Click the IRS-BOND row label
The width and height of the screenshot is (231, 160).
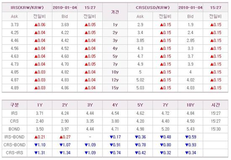click(x=14, y=137)
